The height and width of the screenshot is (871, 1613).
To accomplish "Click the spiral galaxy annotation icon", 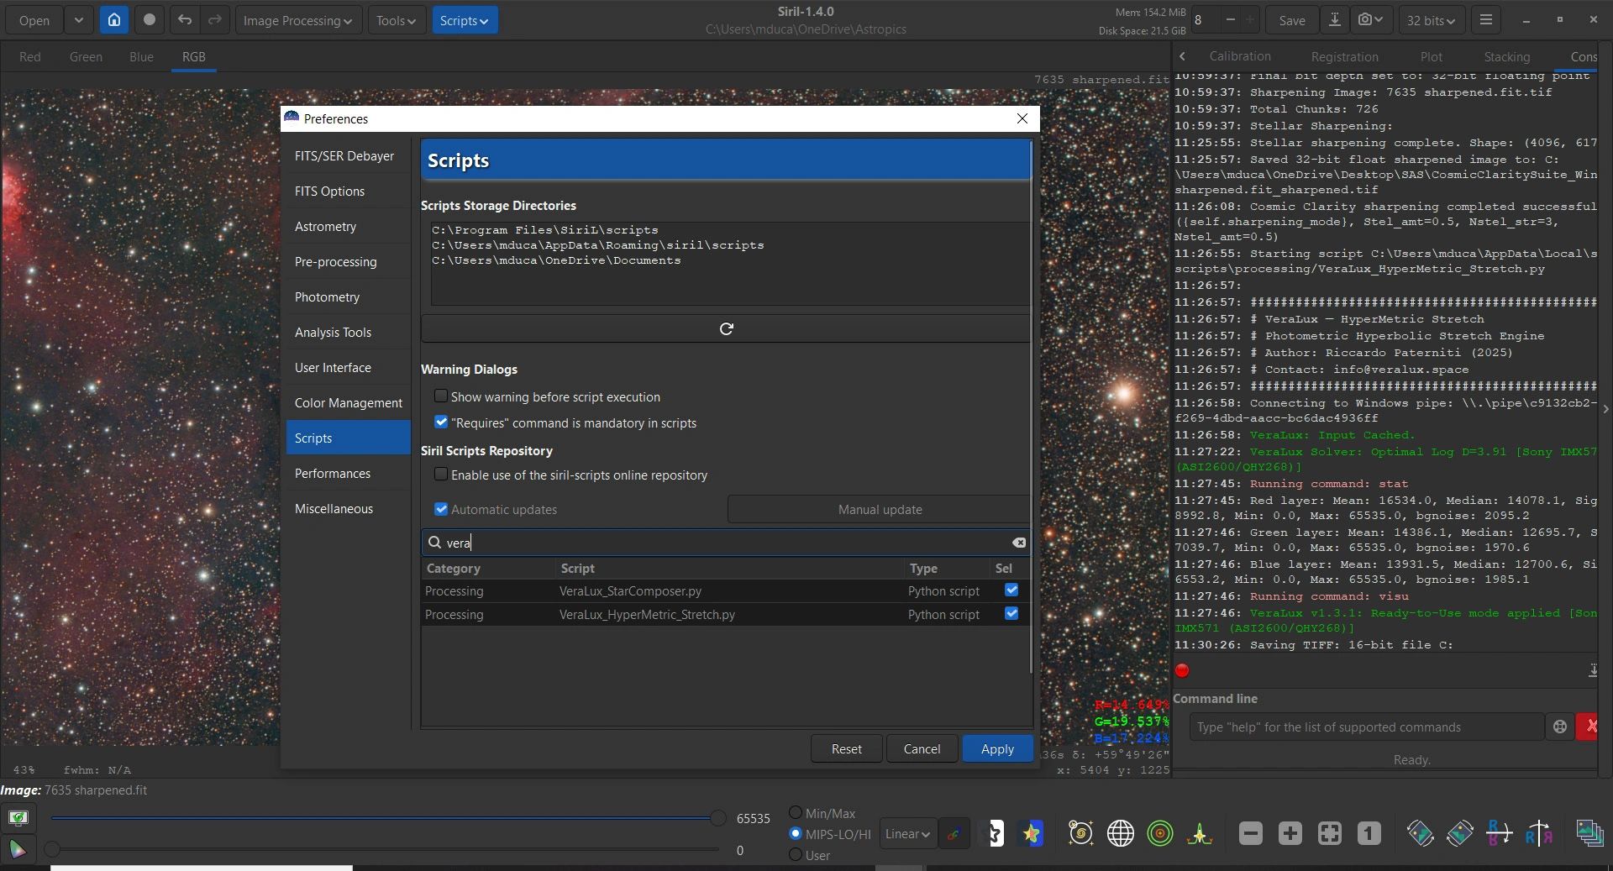I will pos(1080,833).
